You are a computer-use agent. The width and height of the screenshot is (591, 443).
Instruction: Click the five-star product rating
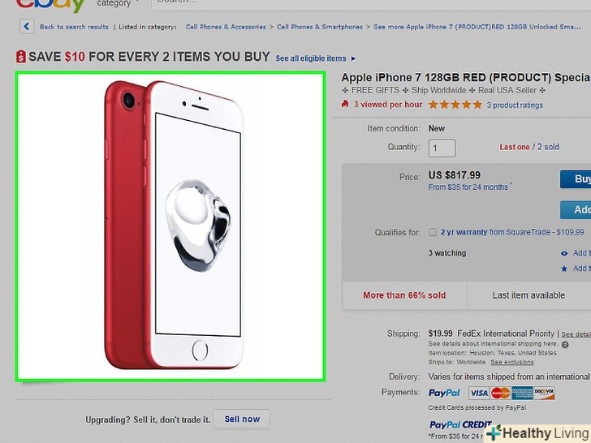point(454,105)
